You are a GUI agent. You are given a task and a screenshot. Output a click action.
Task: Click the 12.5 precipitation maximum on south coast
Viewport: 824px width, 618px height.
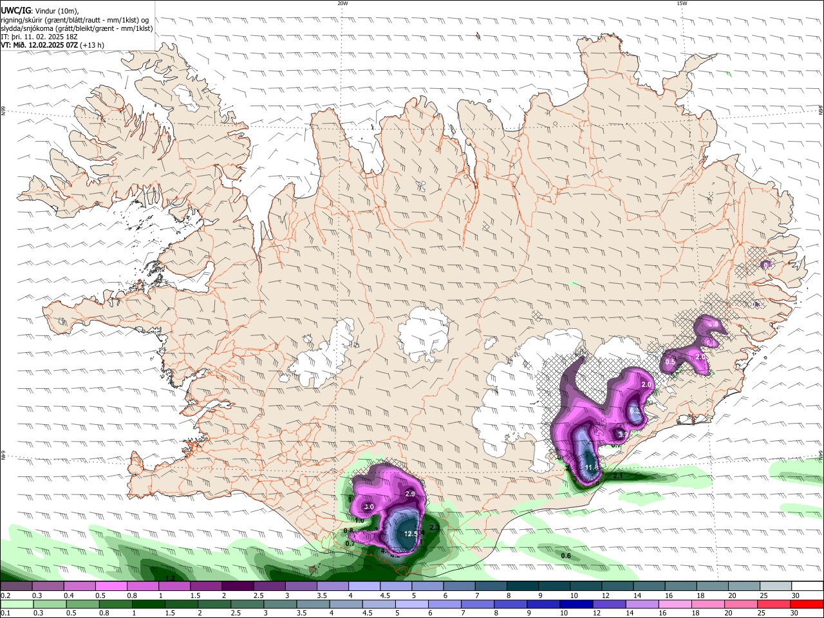411,534
